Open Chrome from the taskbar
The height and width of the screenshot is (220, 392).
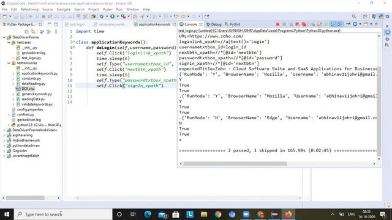point(218,215)
